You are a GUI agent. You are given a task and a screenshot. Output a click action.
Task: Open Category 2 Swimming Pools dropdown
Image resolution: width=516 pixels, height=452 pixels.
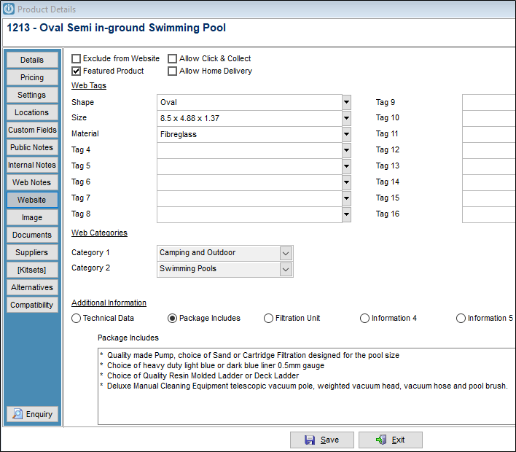(286, 269)
